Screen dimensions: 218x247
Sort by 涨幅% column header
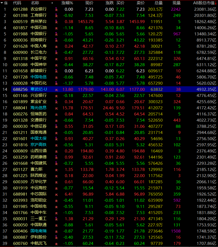(67, 3)
